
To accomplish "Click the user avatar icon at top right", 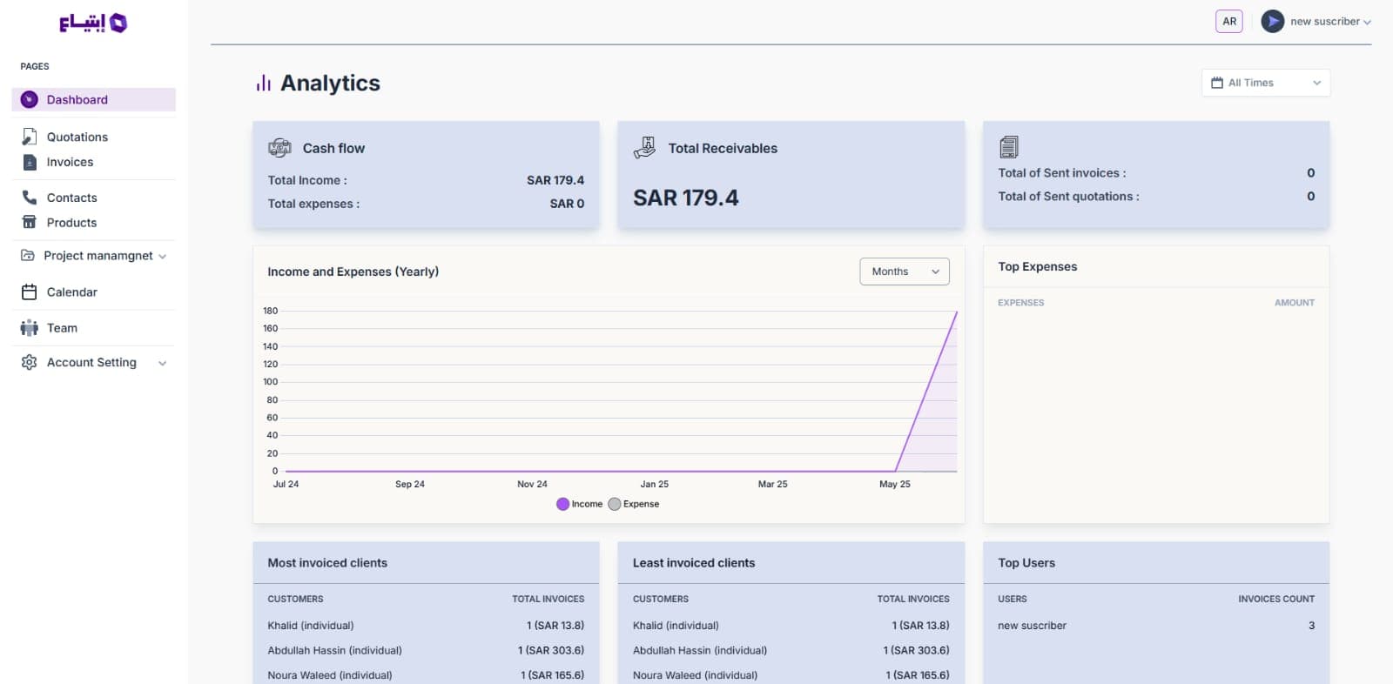I will tap(1272, 22).
